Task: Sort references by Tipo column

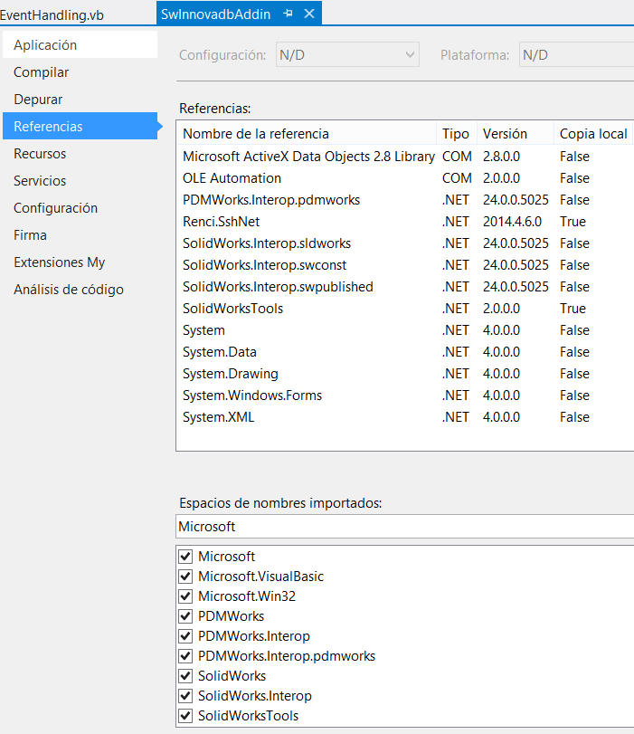Action: (x=457, y=134)
